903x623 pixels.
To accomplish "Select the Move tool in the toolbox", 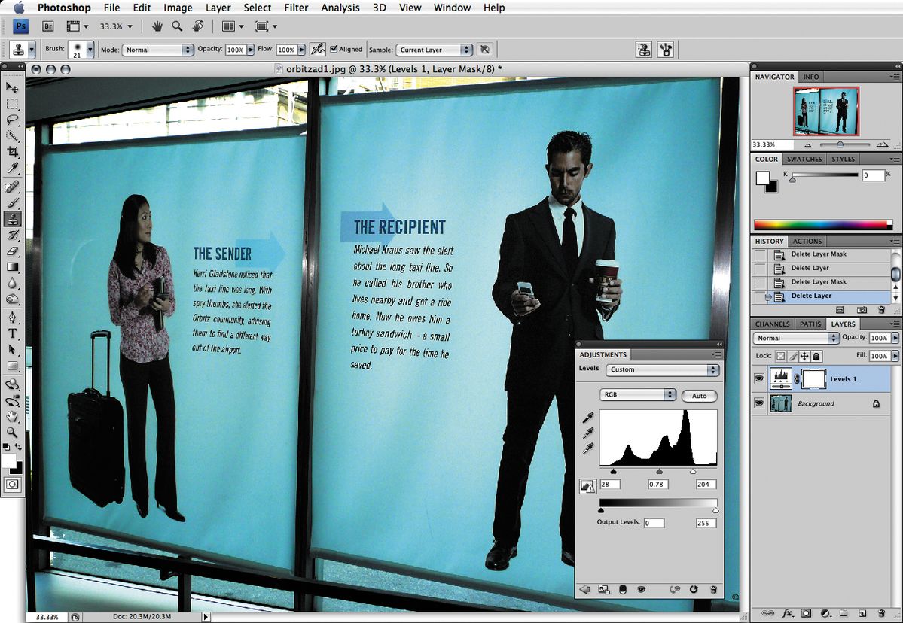I will [x=13, y=89].
